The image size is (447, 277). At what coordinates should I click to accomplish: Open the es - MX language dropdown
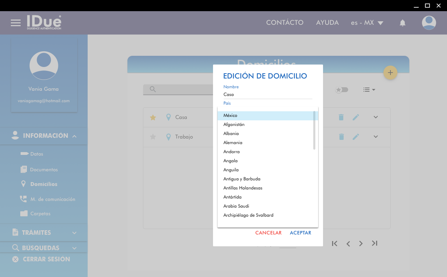tap(367, 23)
